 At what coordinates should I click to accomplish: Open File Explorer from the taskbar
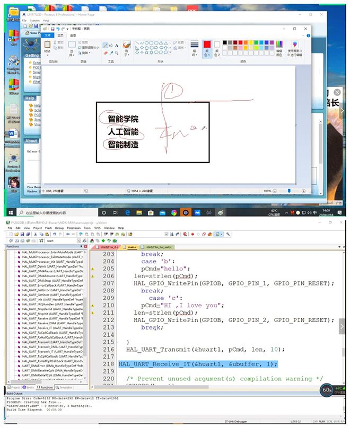[x=139, y=212]
